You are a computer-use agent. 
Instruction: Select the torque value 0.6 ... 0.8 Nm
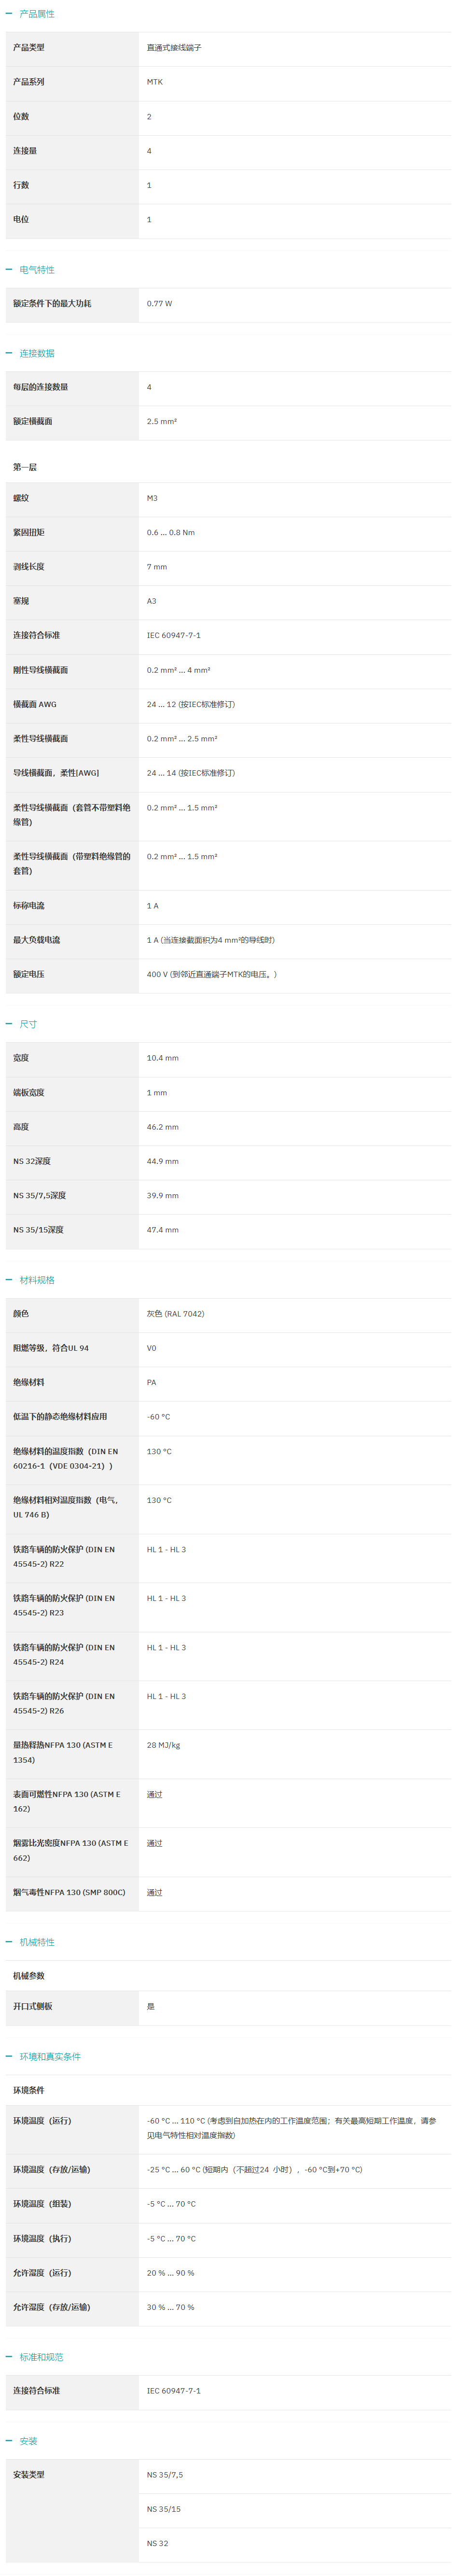coord(171,532)
